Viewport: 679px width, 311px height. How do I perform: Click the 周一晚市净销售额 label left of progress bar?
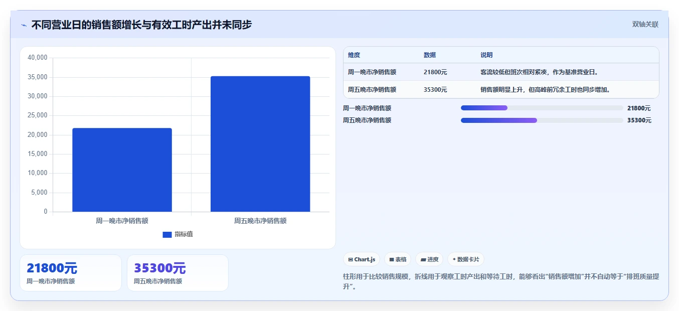point(367,108)
